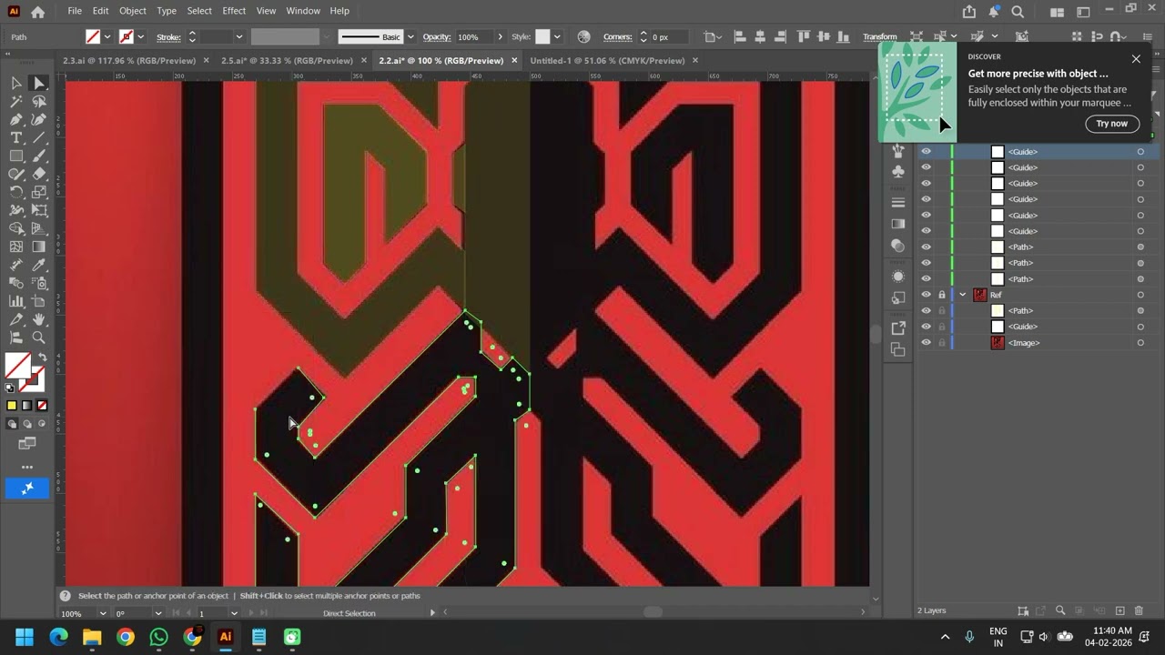Open the stroke weight dropdown
Screen dimensions: 1165x655
[x=239, y=37]
